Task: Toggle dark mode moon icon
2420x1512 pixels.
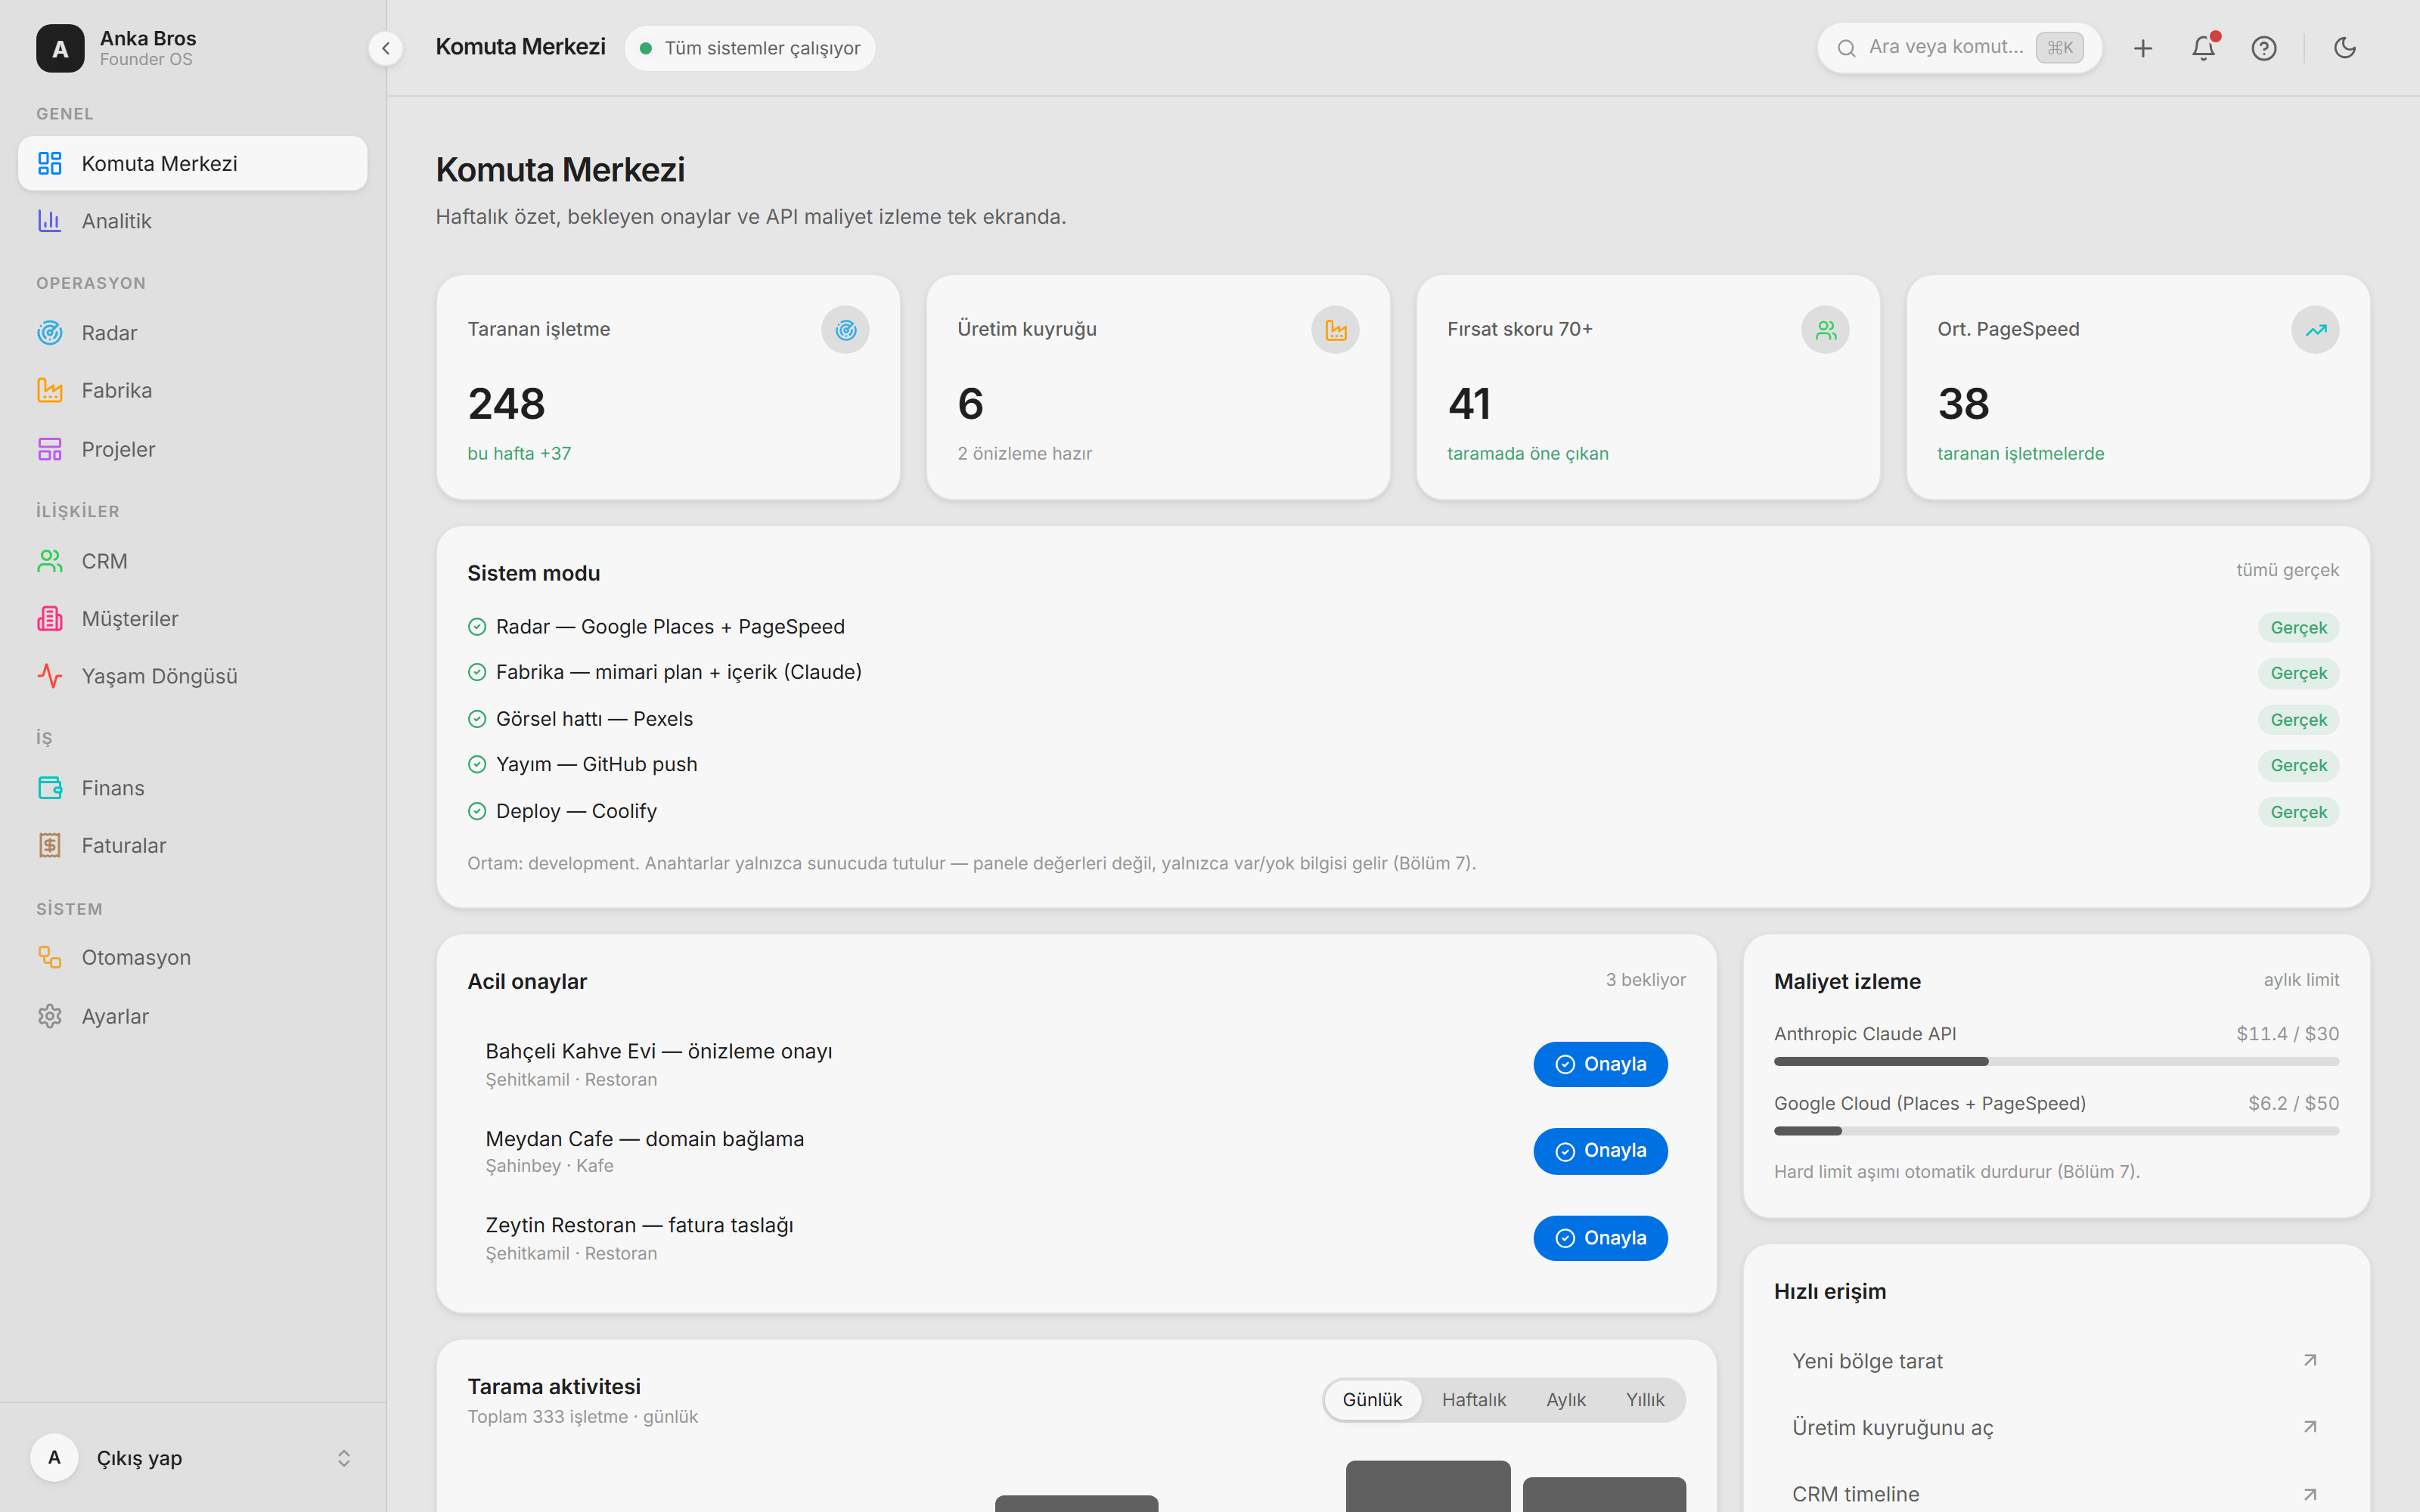Action: point(2344,48)
